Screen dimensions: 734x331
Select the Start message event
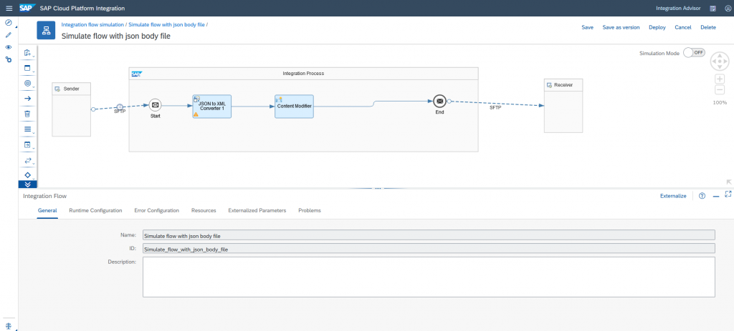click(x=155, y=105)
